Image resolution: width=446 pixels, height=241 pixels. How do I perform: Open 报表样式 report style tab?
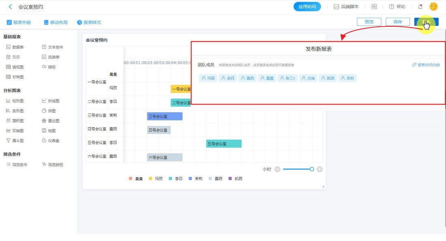[89, 22]
